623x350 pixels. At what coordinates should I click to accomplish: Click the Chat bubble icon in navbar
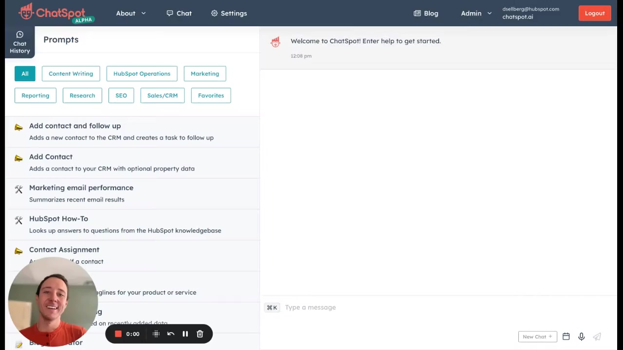click(x=170, y=13)
